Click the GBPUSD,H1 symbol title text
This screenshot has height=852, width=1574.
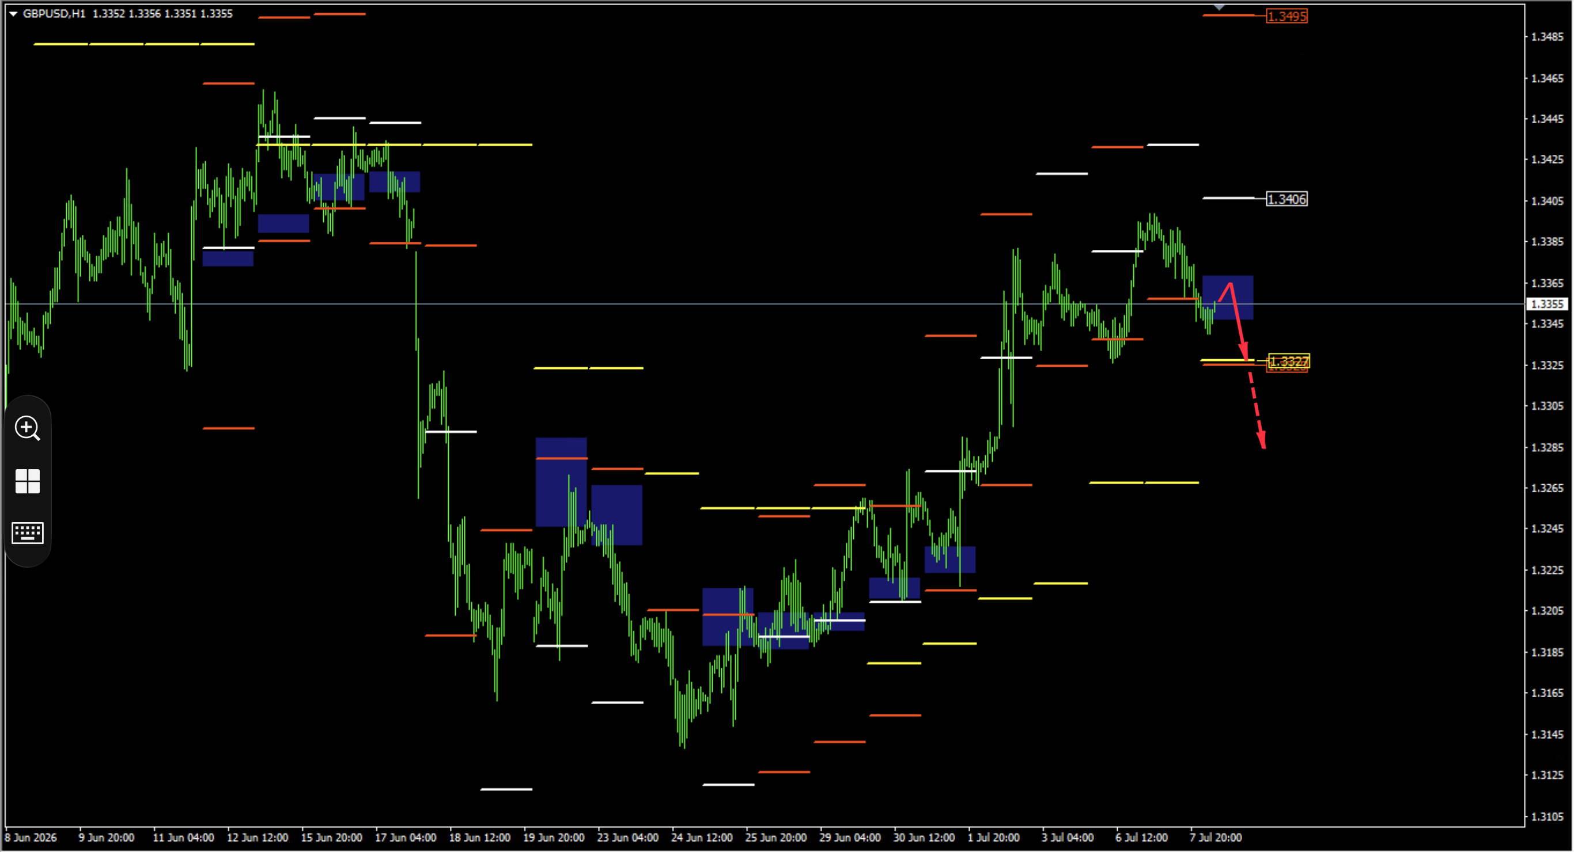point(54,13)
